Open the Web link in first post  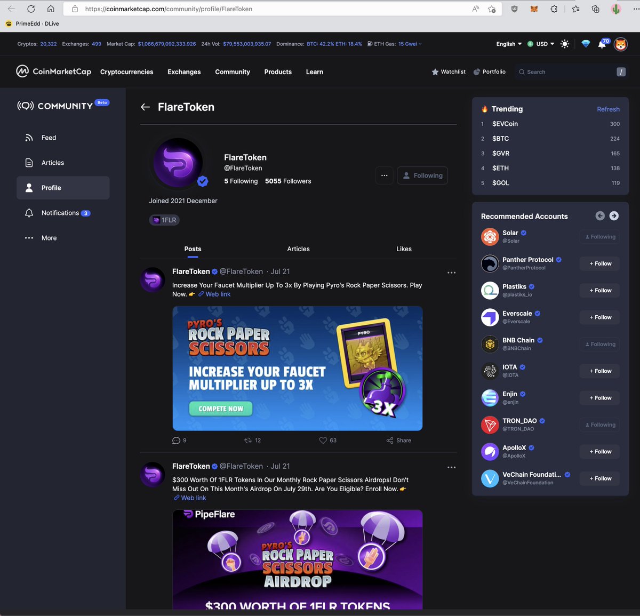[214, 294]
